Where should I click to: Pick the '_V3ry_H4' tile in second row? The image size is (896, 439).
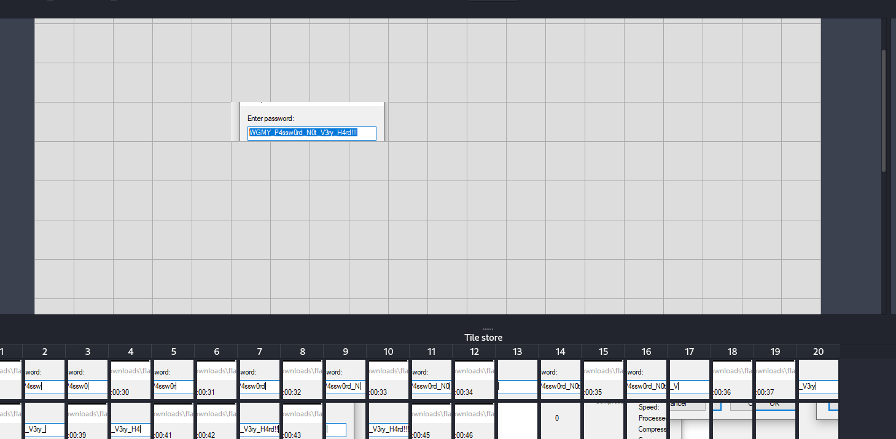[130, 422]
